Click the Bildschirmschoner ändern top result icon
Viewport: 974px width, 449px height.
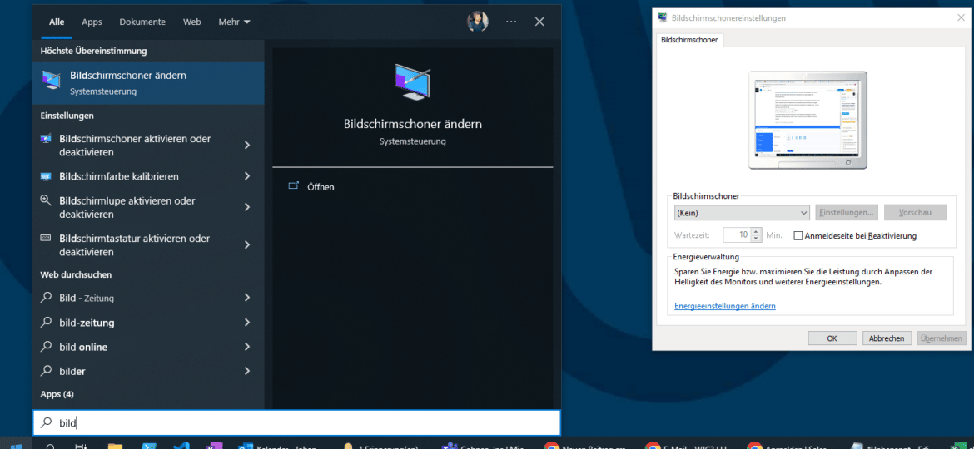pyautogui.click(x=51, y=81)
